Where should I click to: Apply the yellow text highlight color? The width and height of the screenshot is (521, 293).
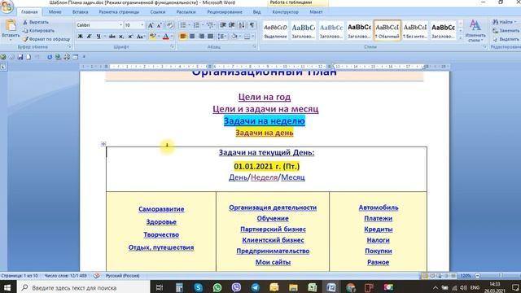coord(152,36)
